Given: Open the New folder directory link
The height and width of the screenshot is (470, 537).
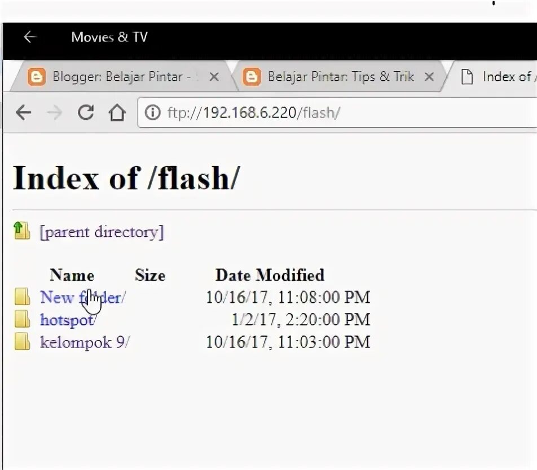Looking at the screenshot, I should (82, 297).
